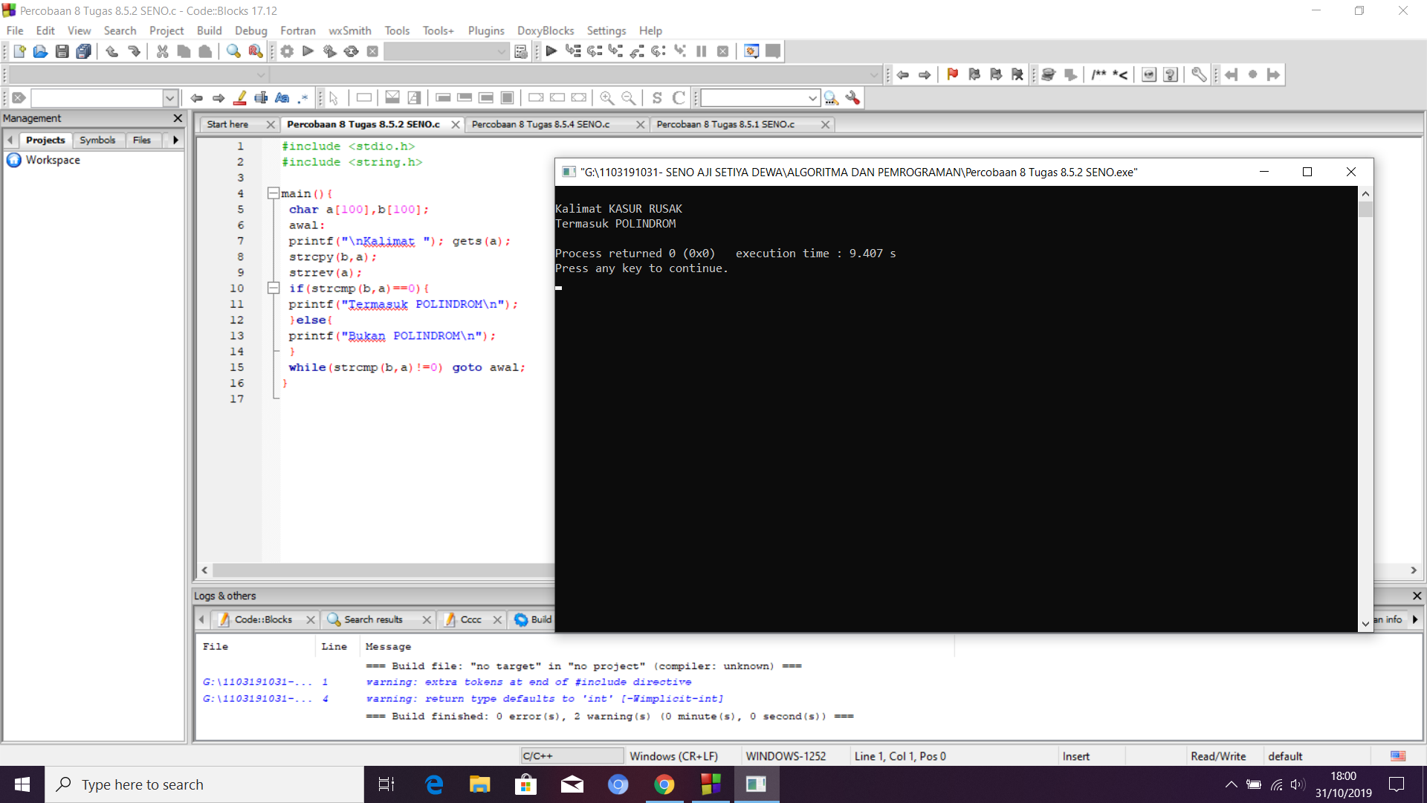Click the Build gear icon
1427x803 pixels.
point(287,51)
